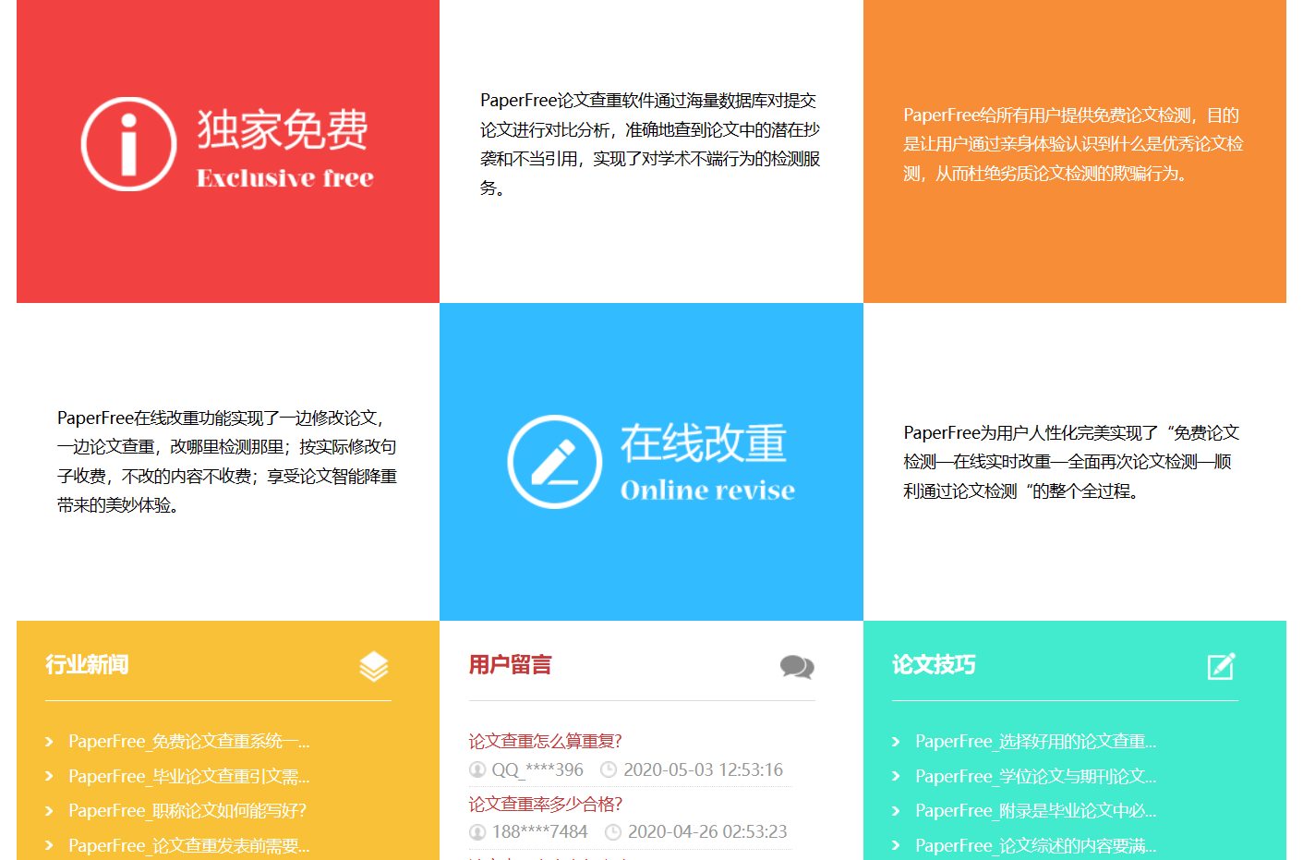The width and height of the screenshot is (1303, 860).
Task: Click the 在线改重 Online revise blue tile
Action: click(651, 462)
